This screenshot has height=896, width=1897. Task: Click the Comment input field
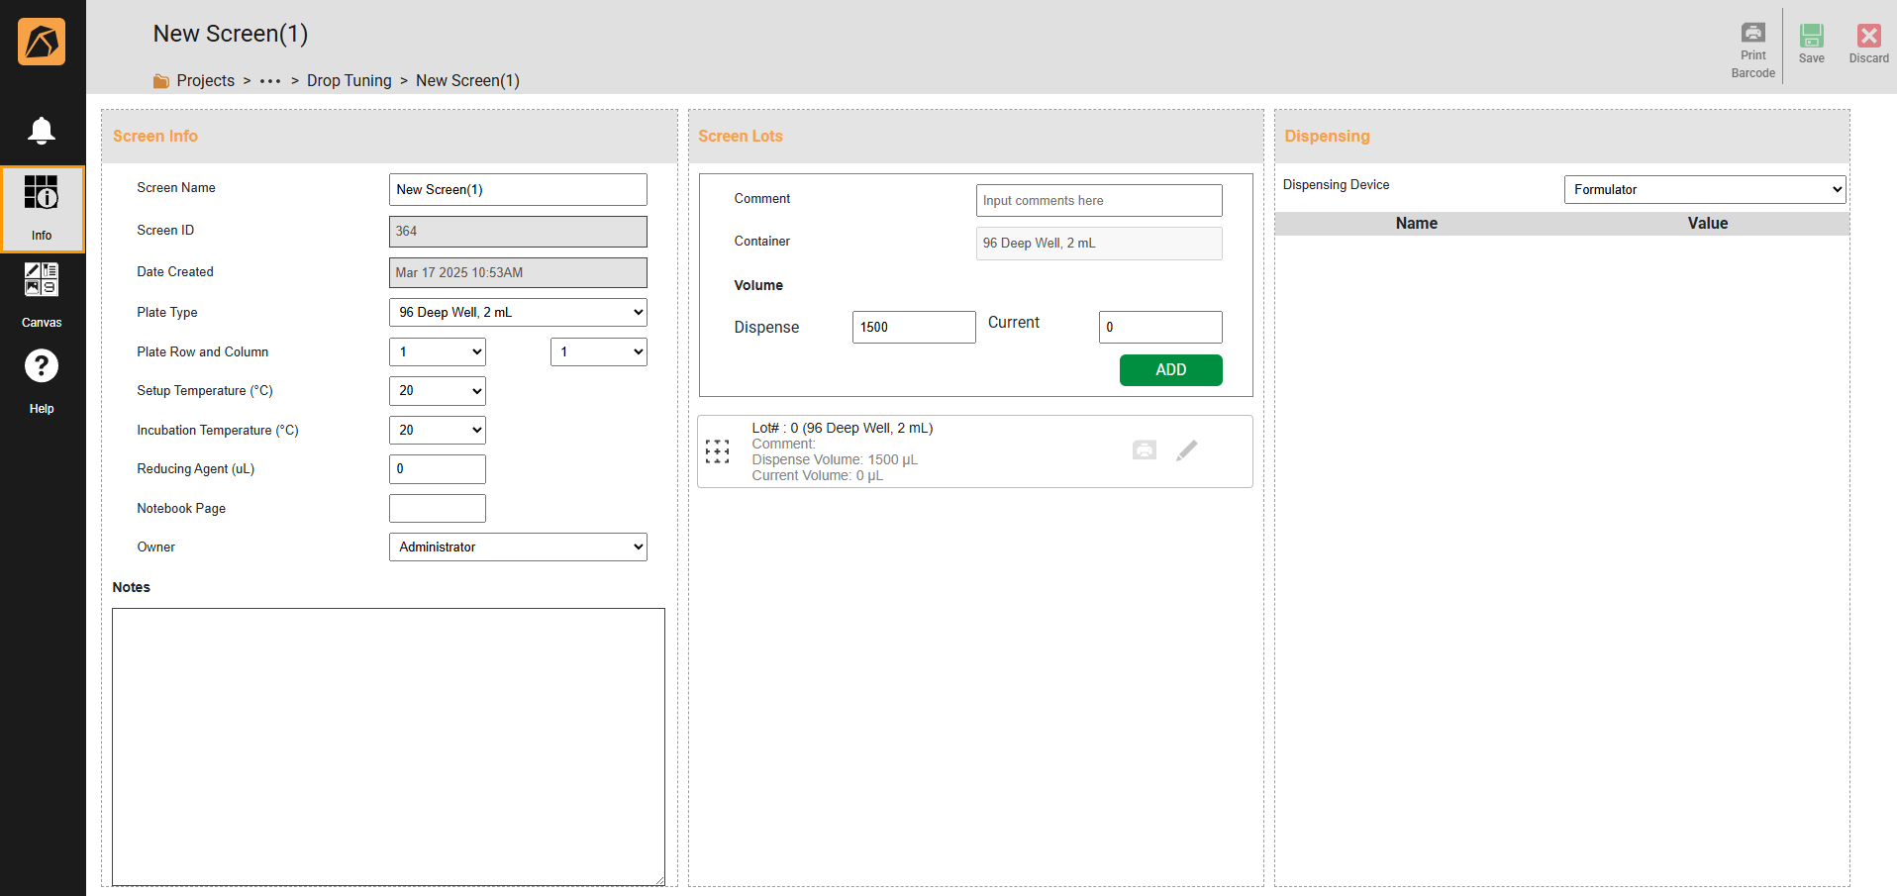point(1098,200)
